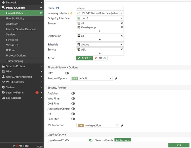Click Security Fabric notification badge

coord(37,92)
